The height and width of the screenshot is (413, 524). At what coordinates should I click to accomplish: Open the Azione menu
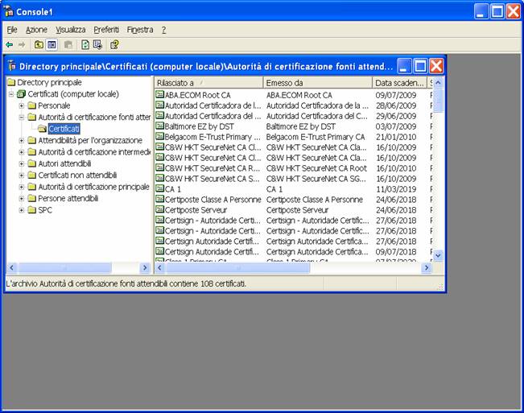36,30
